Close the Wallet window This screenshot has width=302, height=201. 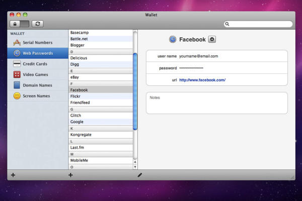(12, 15)
